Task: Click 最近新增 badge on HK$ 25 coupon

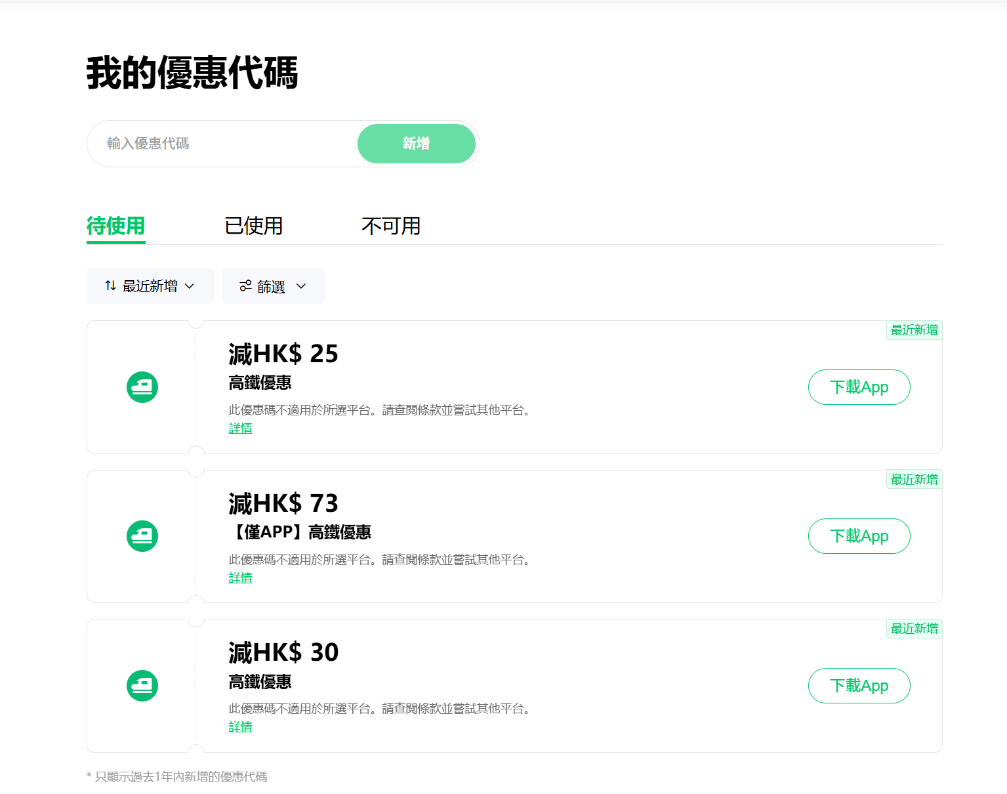Action: [x=914, y=330]
